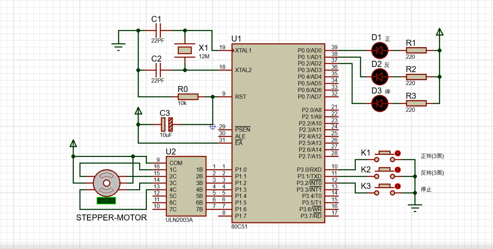Select the U1 80C51 microcontroller body

pos(278,133)
